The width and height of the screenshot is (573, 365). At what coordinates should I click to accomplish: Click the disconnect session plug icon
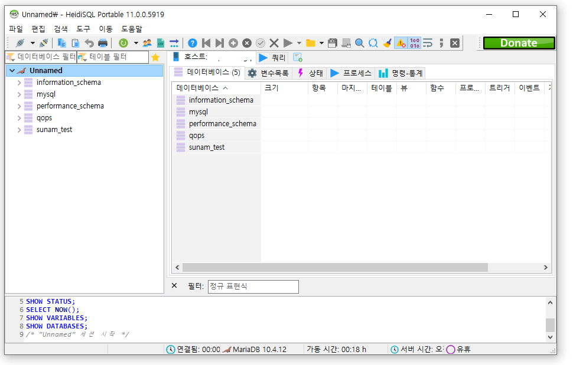click(44, 43)
